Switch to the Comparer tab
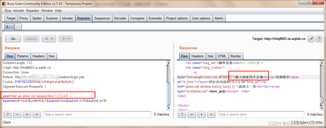 pos(137,18)
